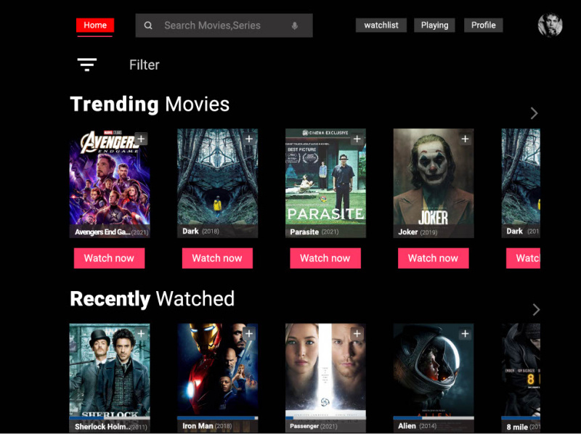This screenshot has width=581, height=434.
Task: Open the watchlist button
Action: pyautogui.click(x=381, y=25)
